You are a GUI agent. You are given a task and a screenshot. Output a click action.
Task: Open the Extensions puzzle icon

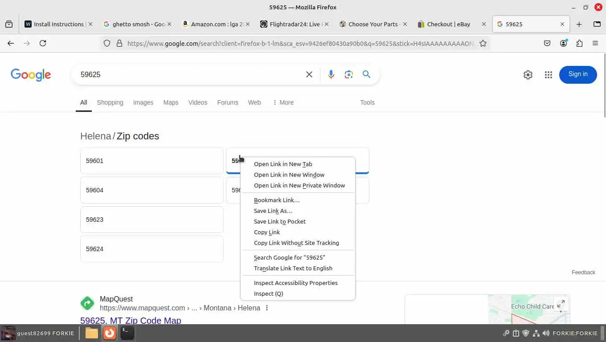pos(579,43)
